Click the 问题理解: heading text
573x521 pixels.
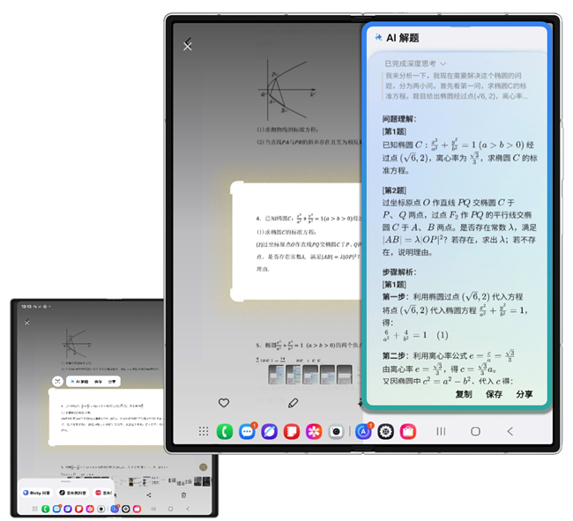point(399,119)
